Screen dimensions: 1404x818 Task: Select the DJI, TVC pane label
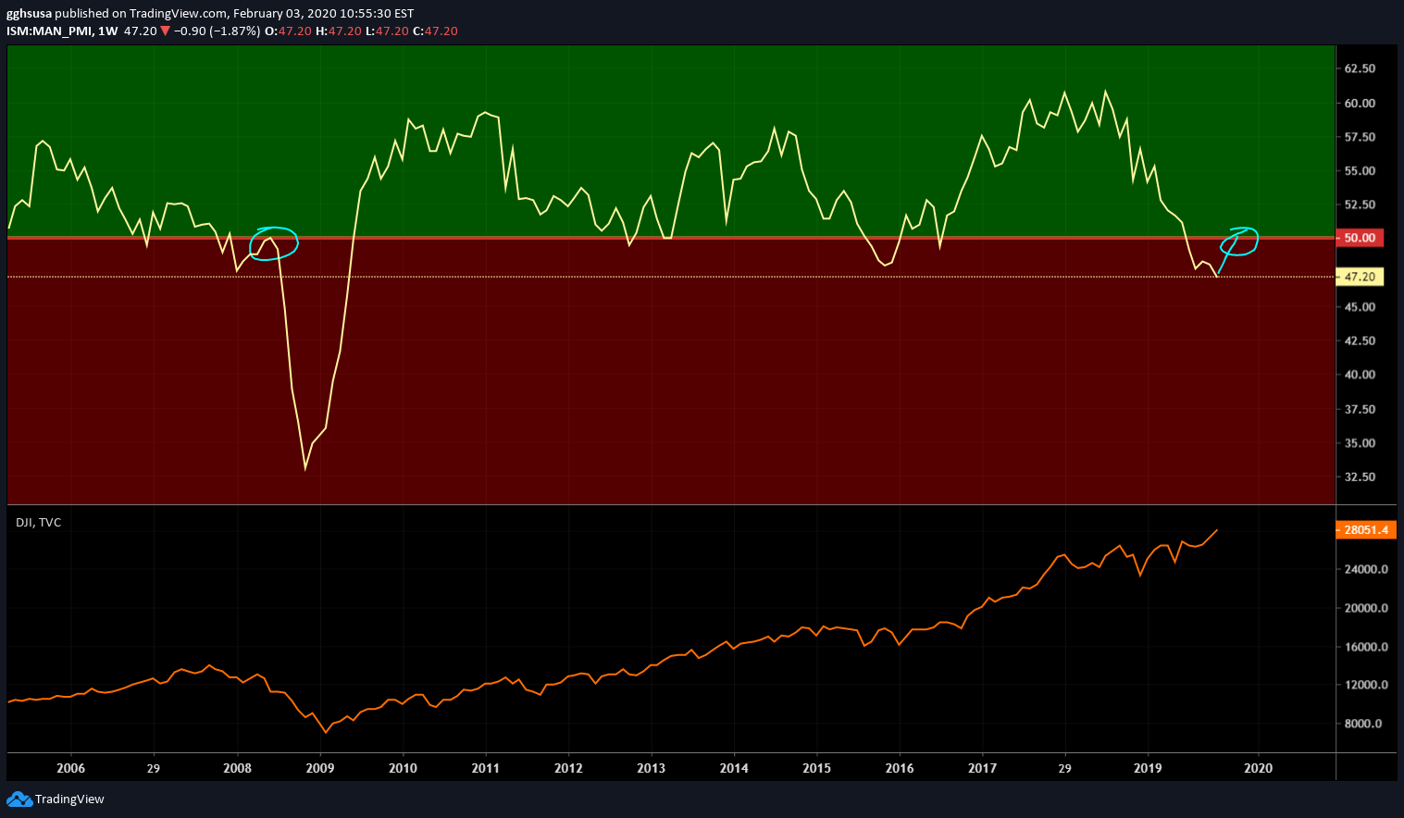38,523
